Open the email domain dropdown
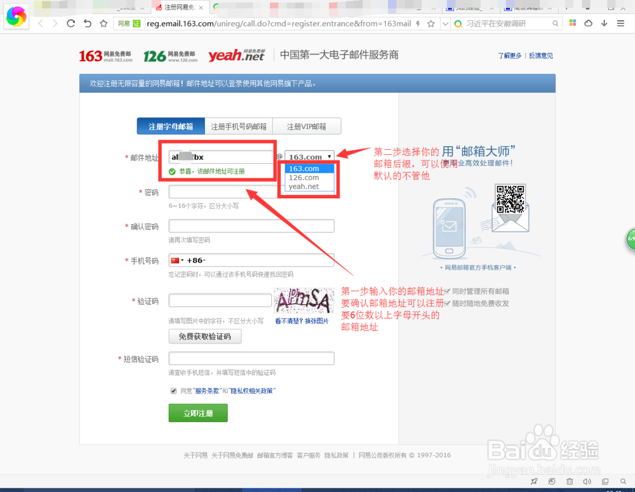 pyautogui.click(x=310, y=157)
